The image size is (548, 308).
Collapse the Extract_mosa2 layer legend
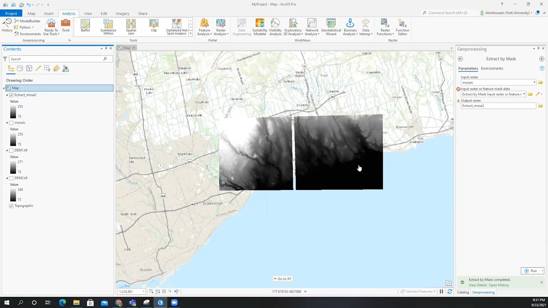[7, 95]
